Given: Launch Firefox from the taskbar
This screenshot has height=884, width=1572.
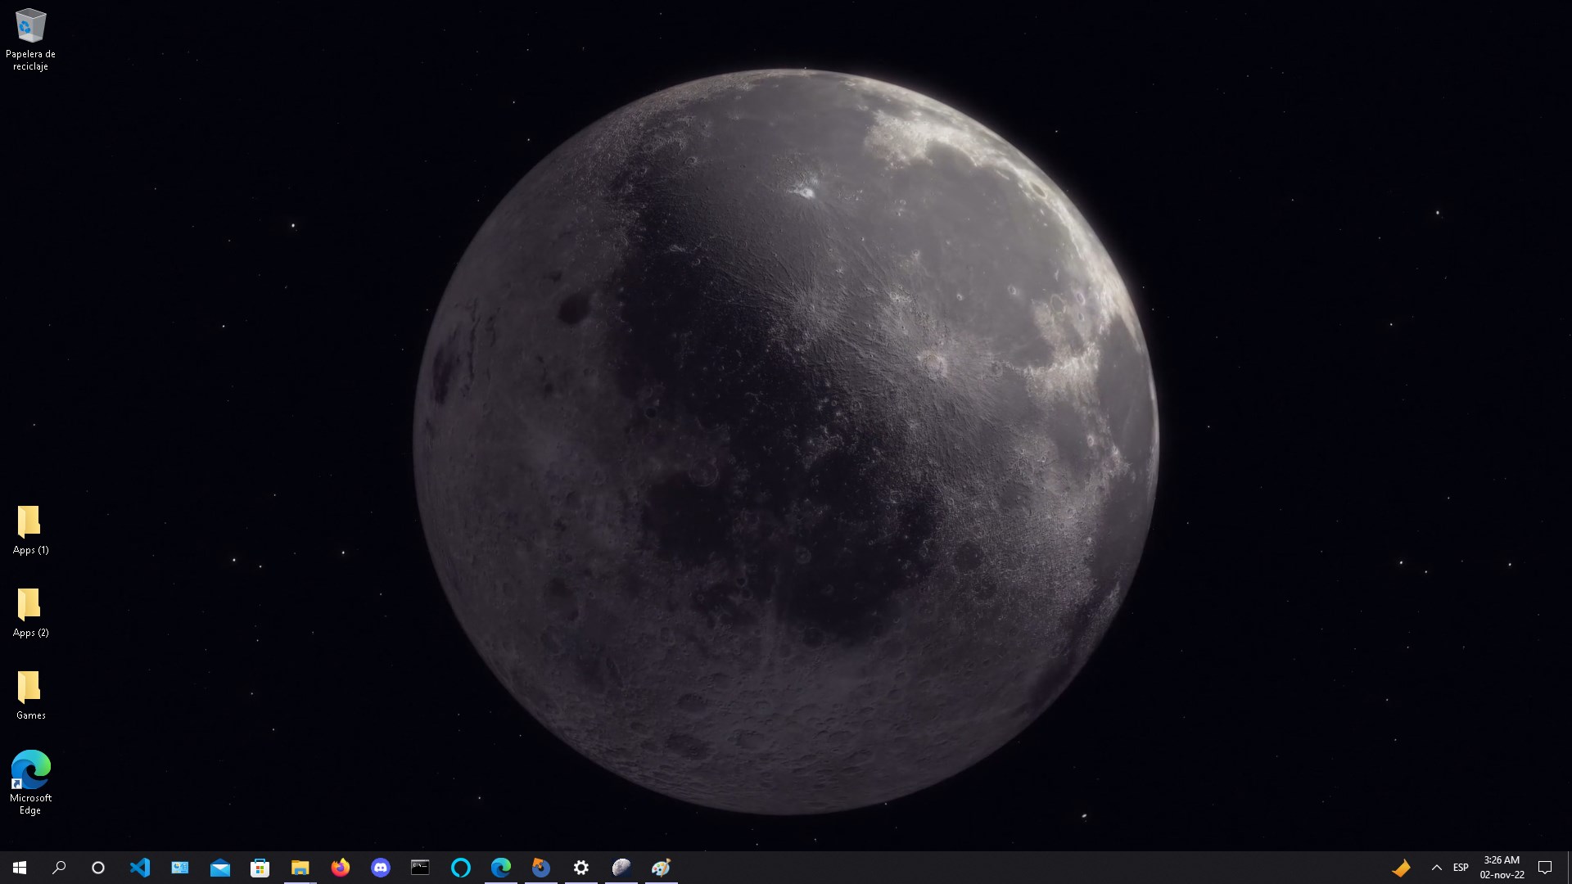Looking at the screenshot, I should [x=340, y=868].
